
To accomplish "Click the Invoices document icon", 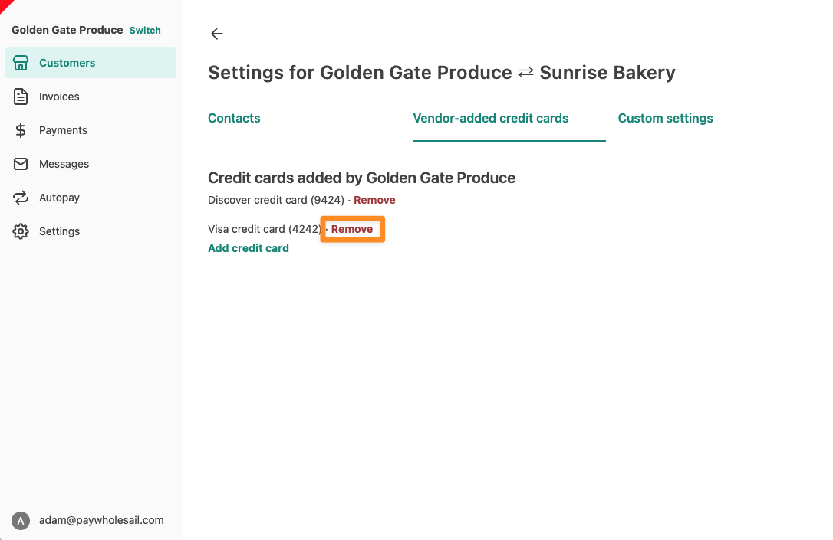I will coord(21,97).
